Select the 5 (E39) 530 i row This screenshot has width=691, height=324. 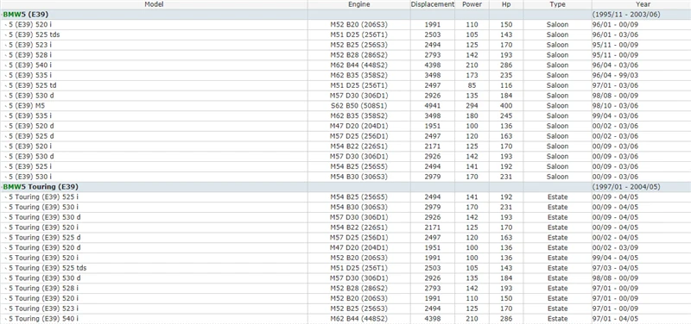point(345,177)
